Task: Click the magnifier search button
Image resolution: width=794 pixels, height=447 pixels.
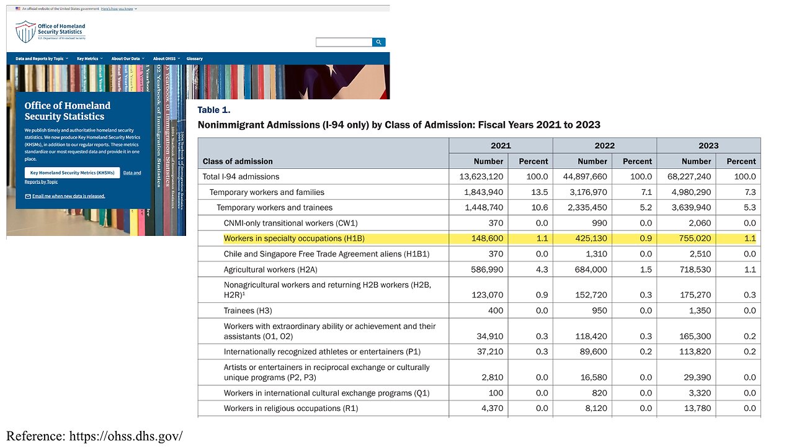Action: click(x=379, y=42)
